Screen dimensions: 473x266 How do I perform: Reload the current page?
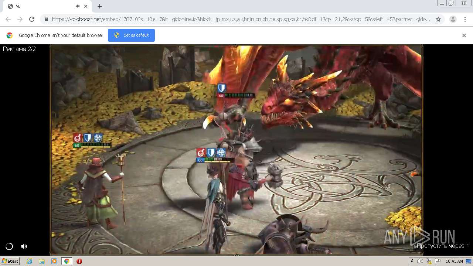click(x=32, y=19)
